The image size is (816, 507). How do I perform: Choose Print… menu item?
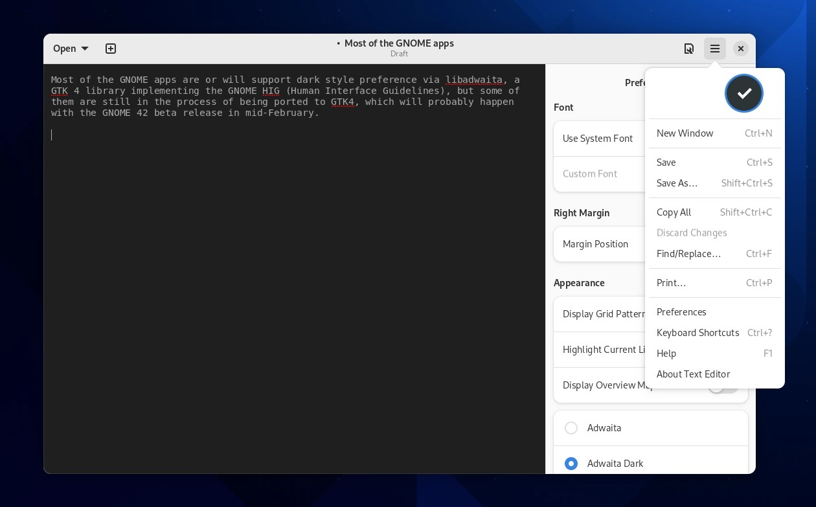coord(715,283)
